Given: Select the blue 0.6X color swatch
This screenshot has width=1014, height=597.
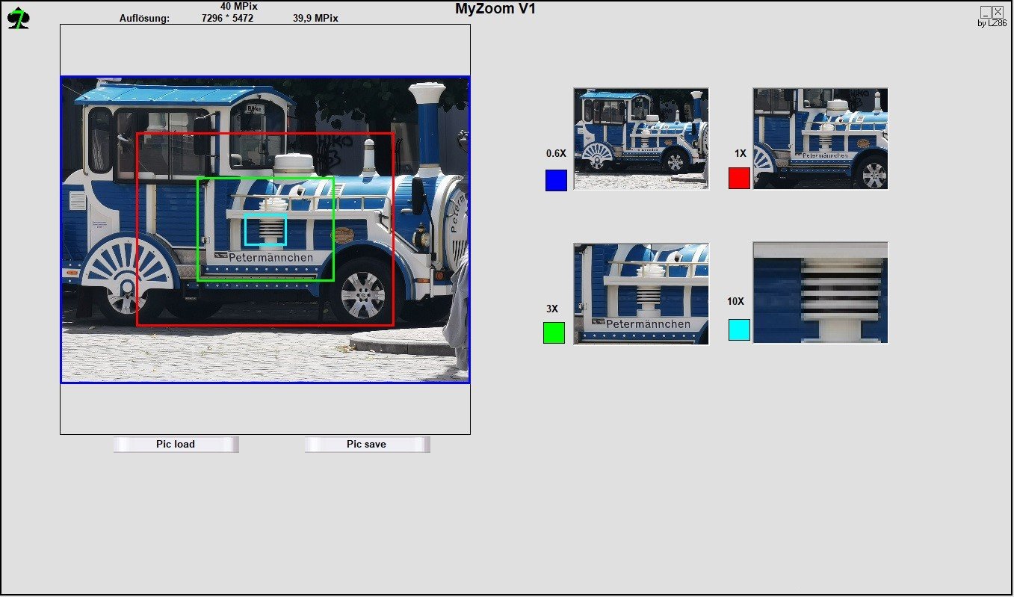Looking at the screenshot, I should coord(556,180).
